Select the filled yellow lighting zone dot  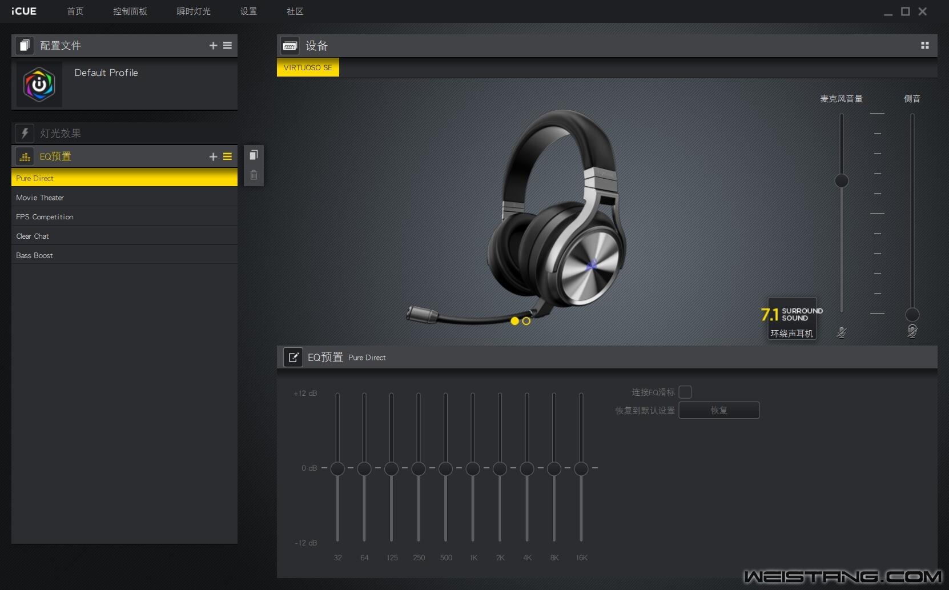514,321
